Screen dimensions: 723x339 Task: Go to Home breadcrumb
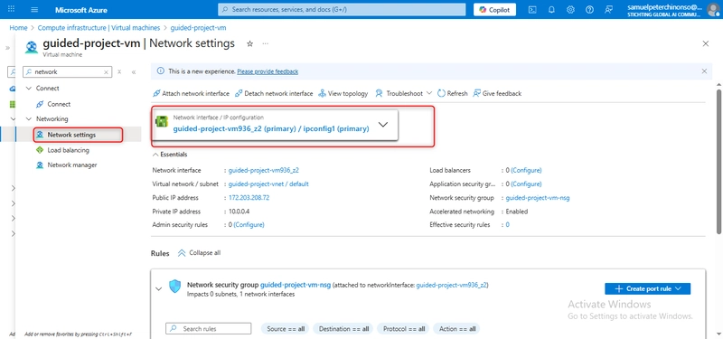[18, 28]
